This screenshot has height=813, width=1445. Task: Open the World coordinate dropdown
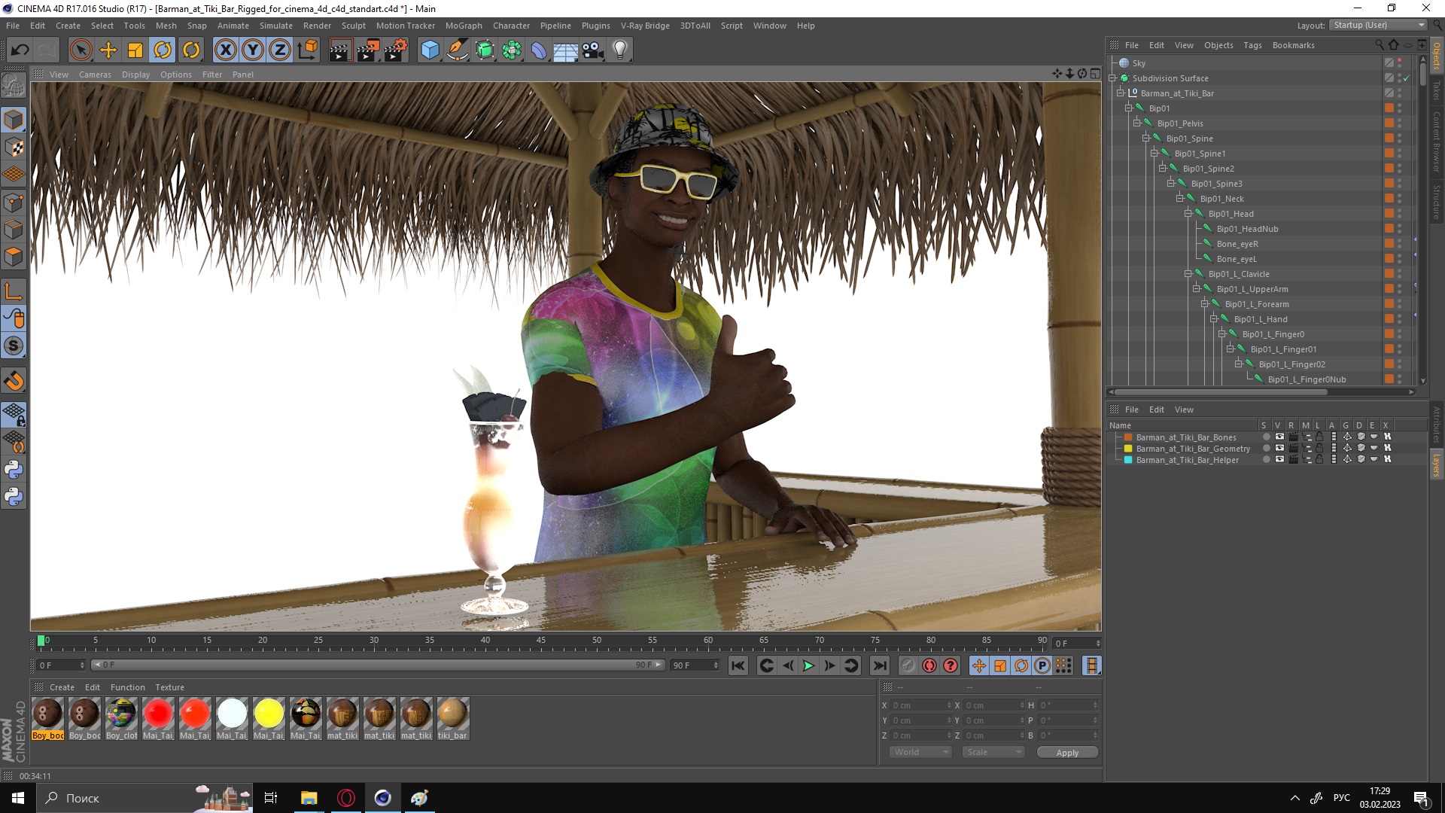[x=921, y=752]
